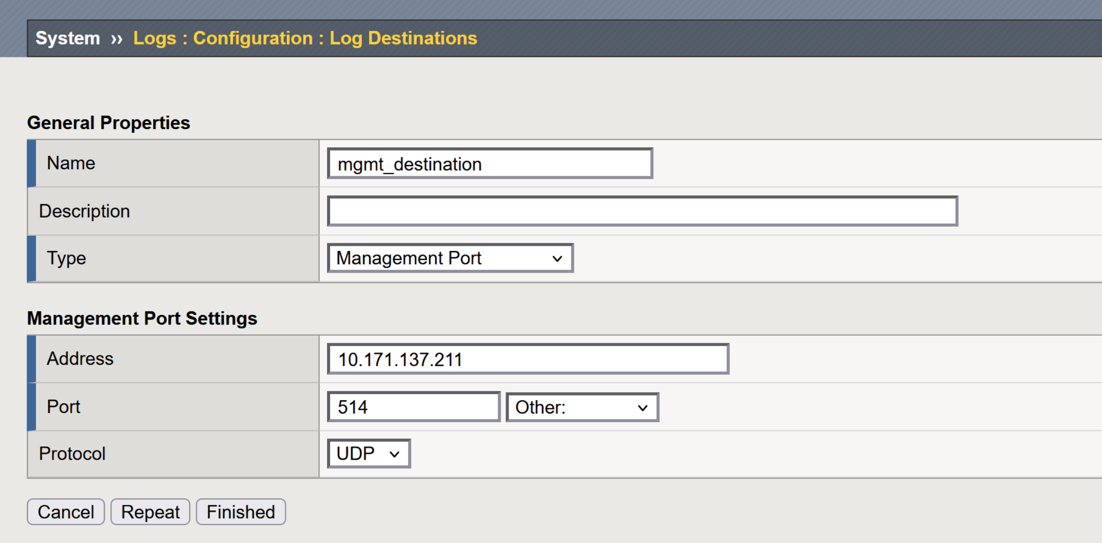The image size is (1102, 543).
Task: Click the Port number field showing 514
Action: (x=413, y=407)
